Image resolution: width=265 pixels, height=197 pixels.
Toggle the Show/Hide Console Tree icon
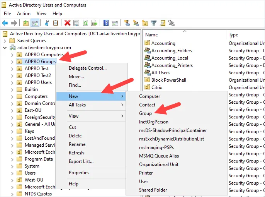[35, 23]
